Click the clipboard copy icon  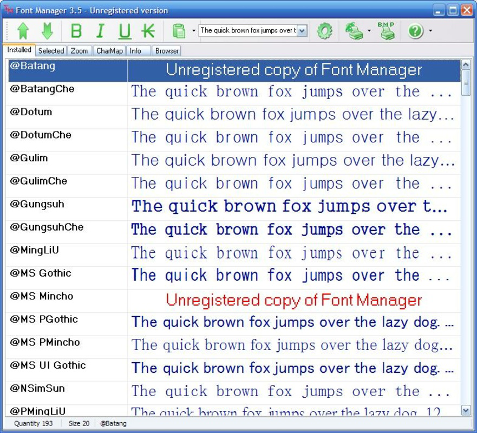179,31
